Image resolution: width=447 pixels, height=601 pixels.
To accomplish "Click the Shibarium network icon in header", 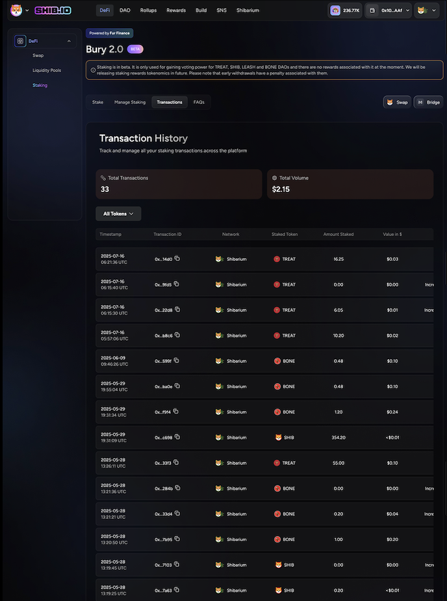I will click(x=422, y=10).
